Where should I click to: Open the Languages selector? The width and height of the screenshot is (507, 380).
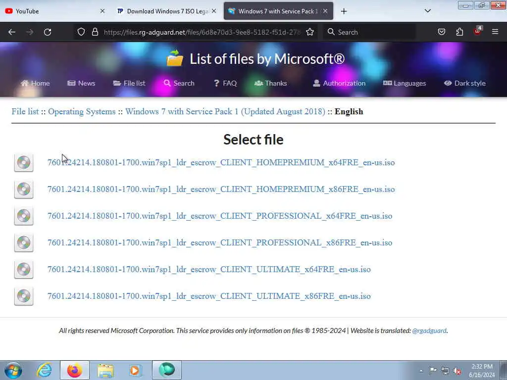(x=405, y=83)
